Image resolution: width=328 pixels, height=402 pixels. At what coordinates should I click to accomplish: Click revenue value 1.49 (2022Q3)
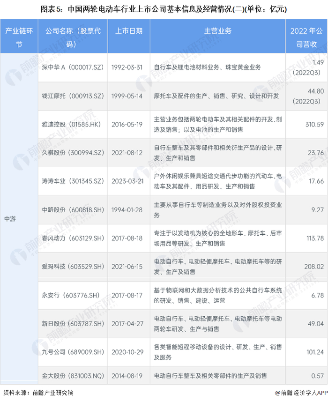pyautogui.click(x=308, y=67)
